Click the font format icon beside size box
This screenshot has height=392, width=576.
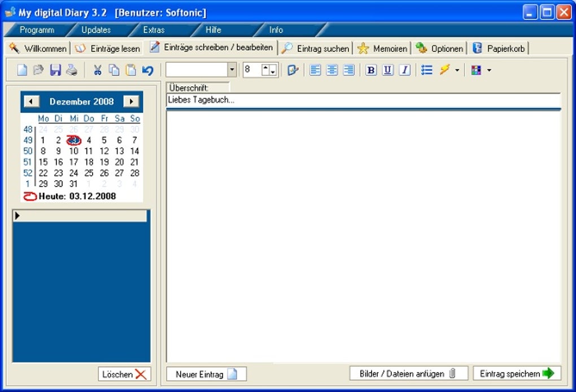[293, 70]
